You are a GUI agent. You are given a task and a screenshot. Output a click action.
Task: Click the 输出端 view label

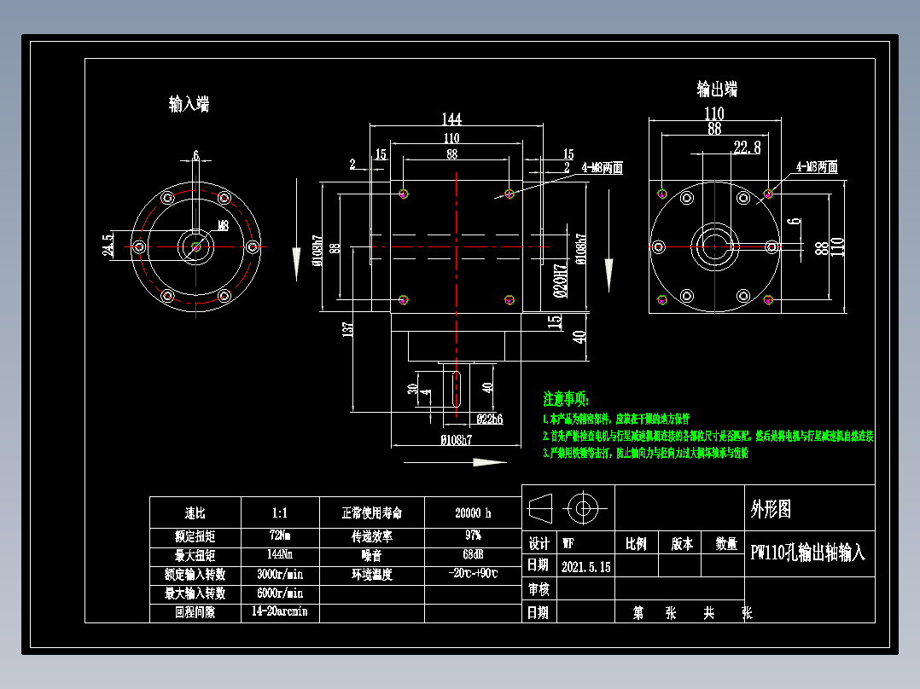(715, 88)
